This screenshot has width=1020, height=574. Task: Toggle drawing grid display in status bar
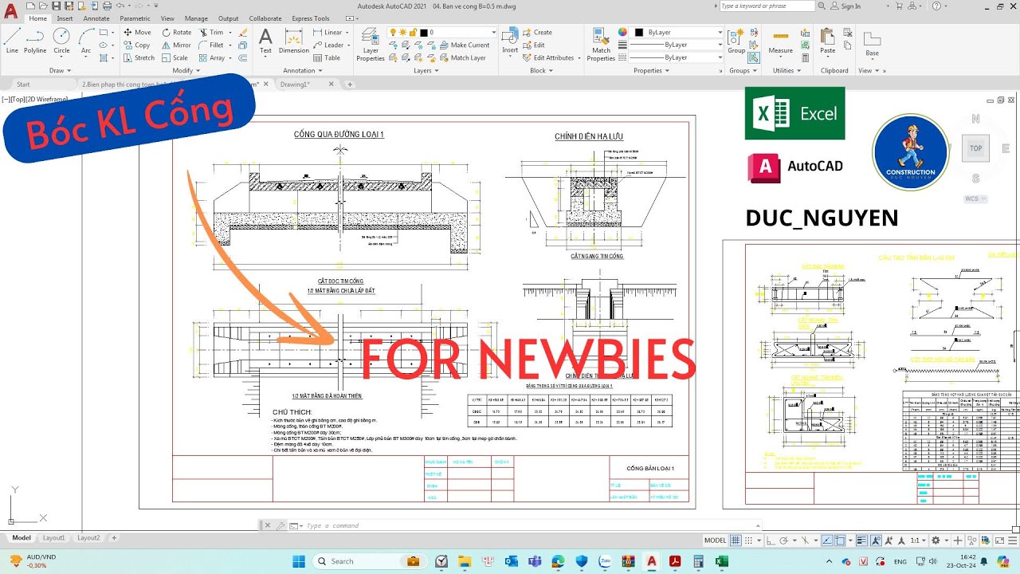736,541
